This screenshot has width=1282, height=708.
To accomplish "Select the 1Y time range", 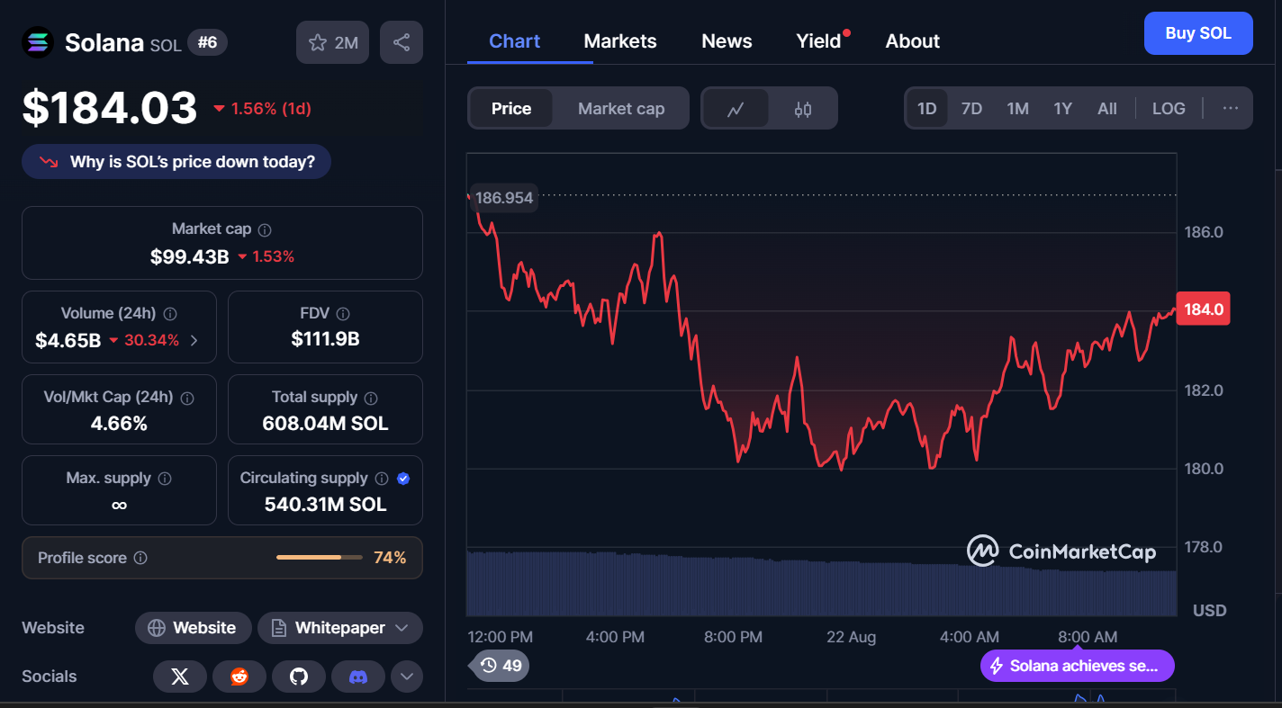I will tap(1063, 109).
